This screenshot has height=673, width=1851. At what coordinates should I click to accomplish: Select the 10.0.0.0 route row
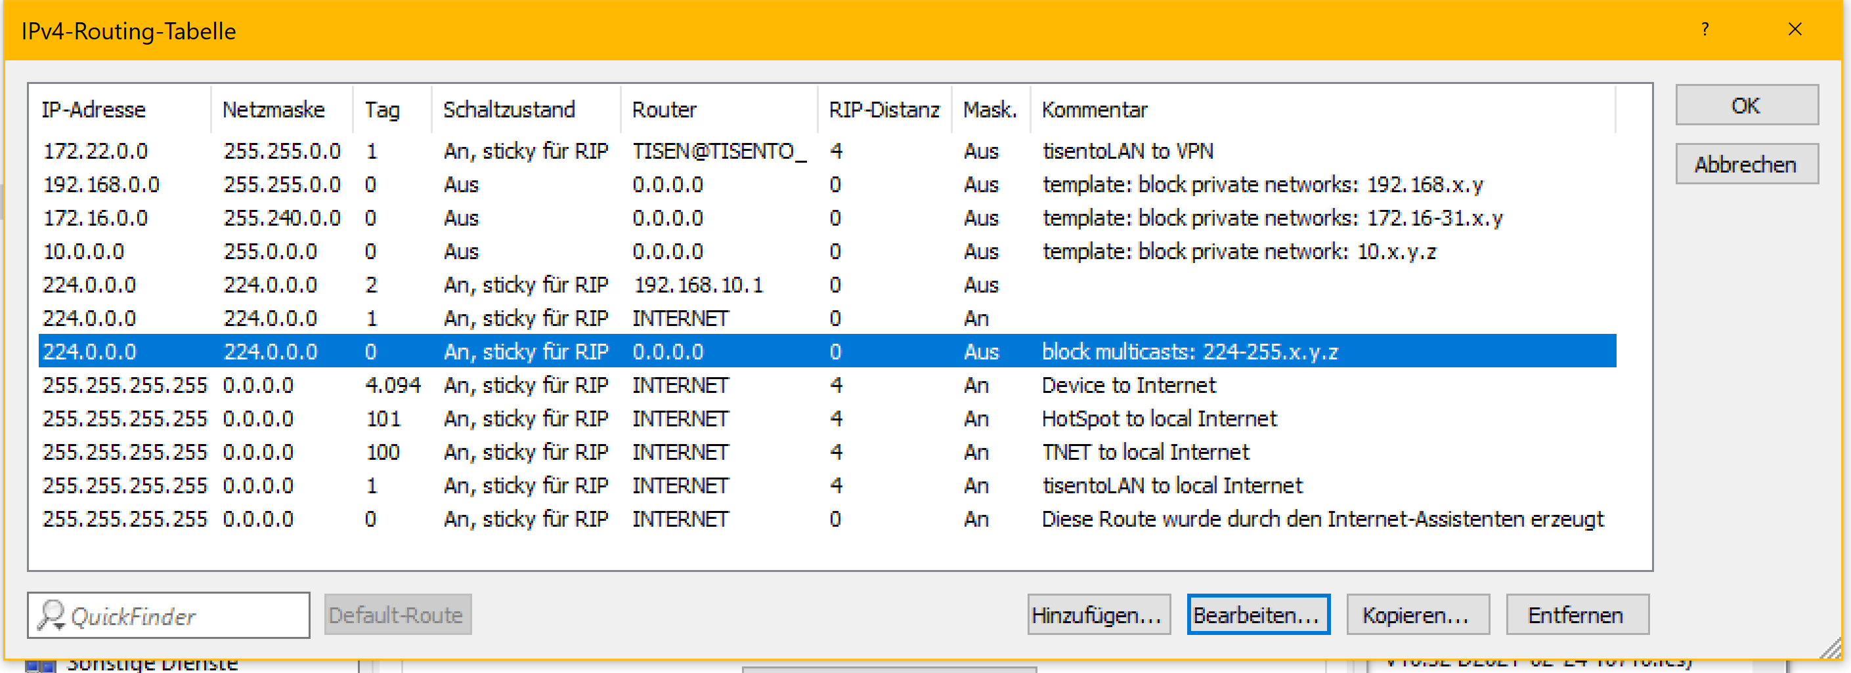point(828,251)
